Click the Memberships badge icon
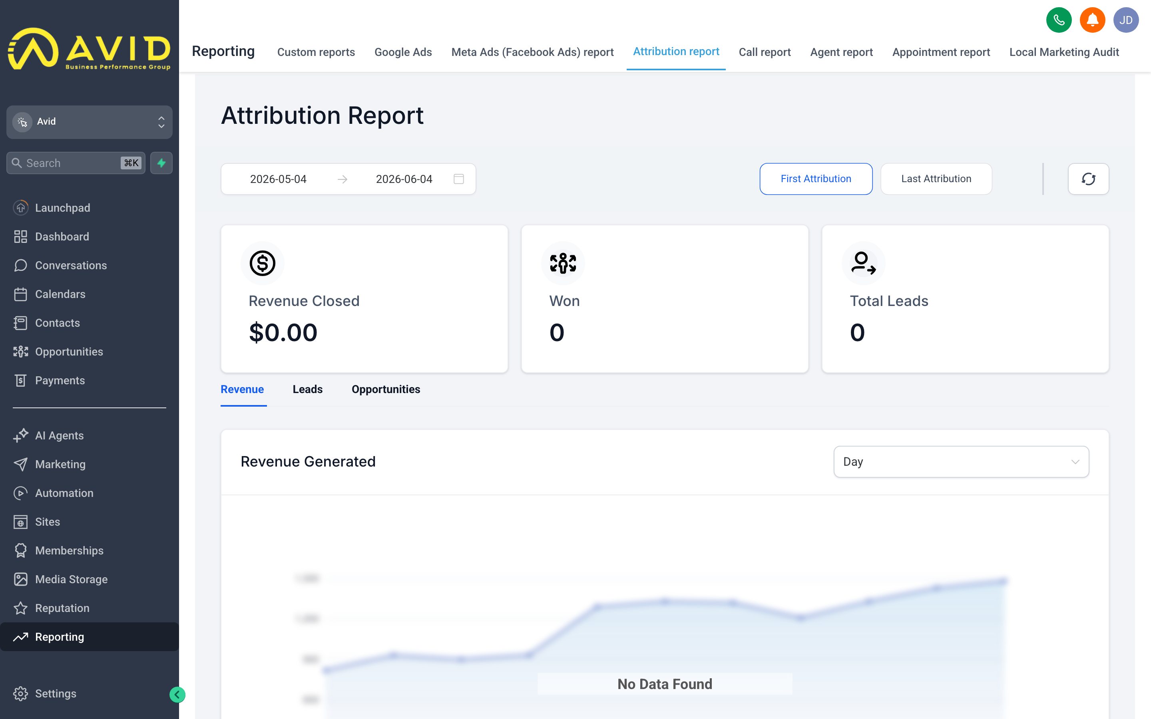The image size is (1151, 719). tap(20, 551)
